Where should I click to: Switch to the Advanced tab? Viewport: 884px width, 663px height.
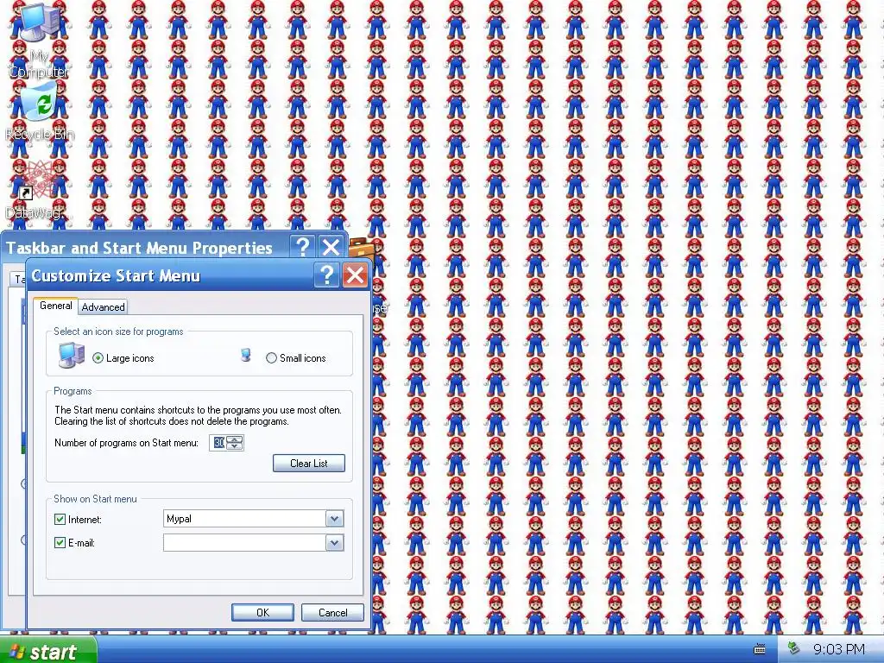click(x=104, y=306)
